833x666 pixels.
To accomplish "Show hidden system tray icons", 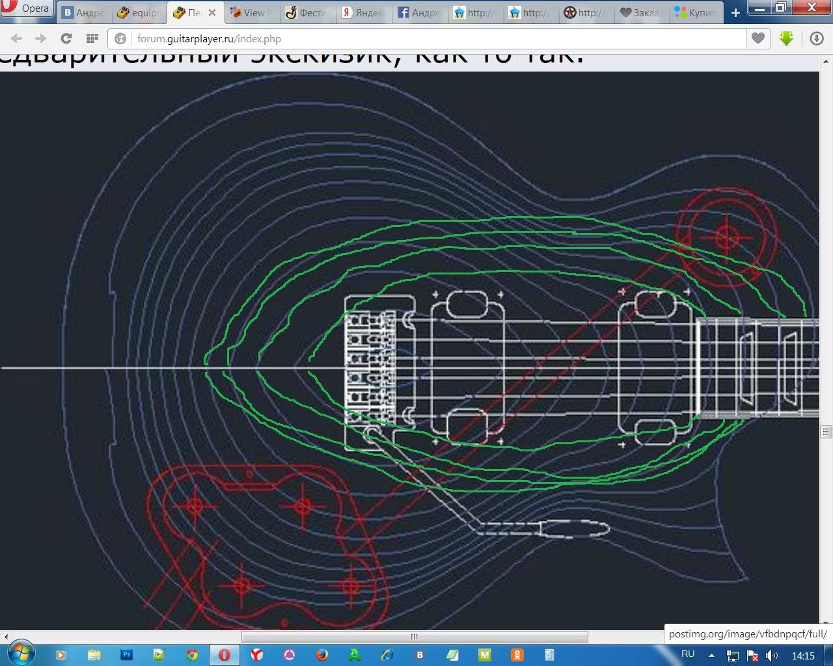I will tap(711, 655).
